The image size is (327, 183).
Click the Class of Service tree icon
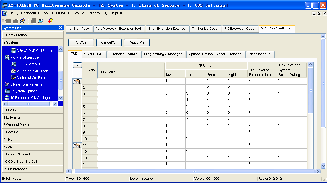click(x=7, y=57)
